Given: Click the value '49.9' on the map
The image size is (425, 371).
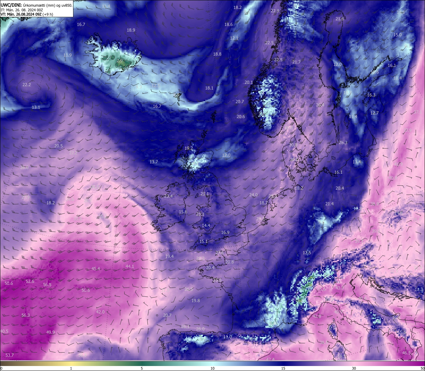Looking at the screenshot, I should [x=50, y=332].
